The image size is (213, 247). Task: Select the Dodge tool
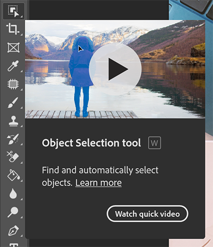(x=13, y=212)
